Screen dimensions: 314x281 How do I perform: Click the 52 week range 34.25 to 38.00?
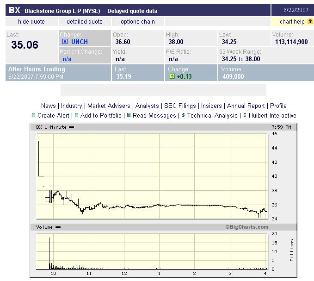pos(241,59)
